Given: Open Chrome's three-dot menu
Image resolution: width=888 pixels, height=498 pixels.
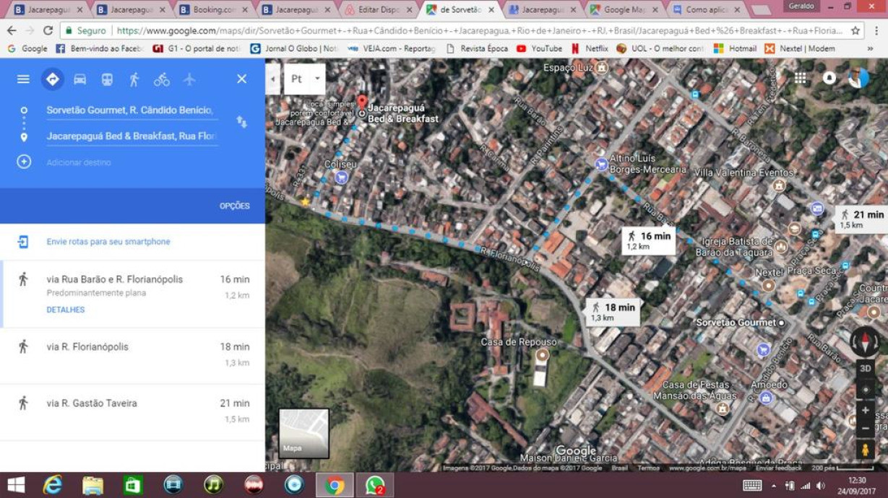Looking at the screenshot, I should (876, 31).
